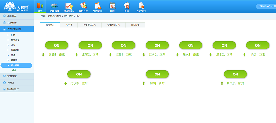This screenshot has height=123, width=276.
Task: Switch to the 仪表显示 tab
Action: tap(50, 25)
